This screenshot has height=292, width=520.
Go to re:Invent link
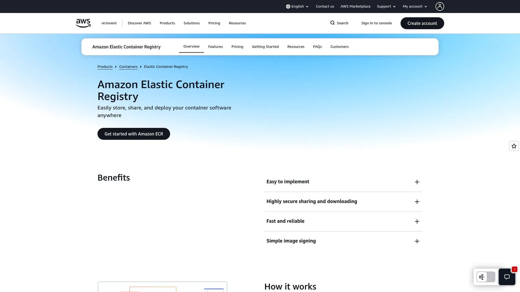(x=109, y=23)
